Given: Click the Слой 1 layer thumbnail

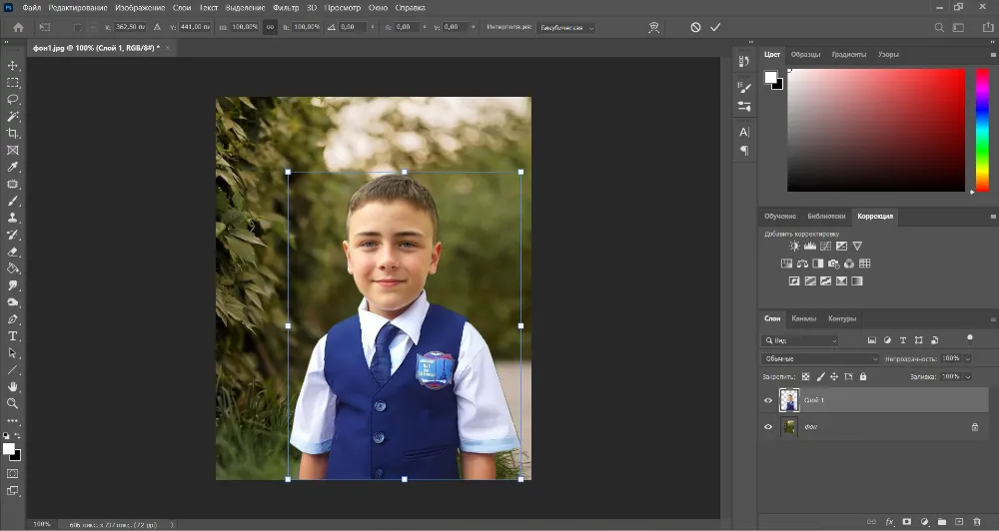Looking at the screenshot, I should pos(789,400).
